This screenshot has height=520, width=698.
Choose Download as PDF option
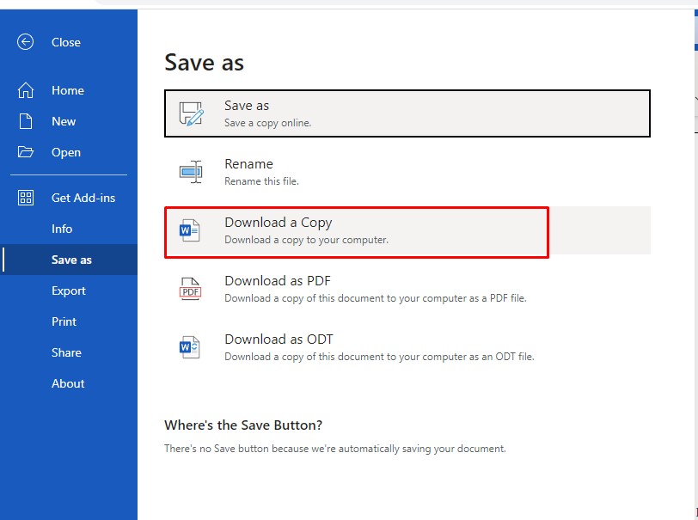[x=375, y=289]
